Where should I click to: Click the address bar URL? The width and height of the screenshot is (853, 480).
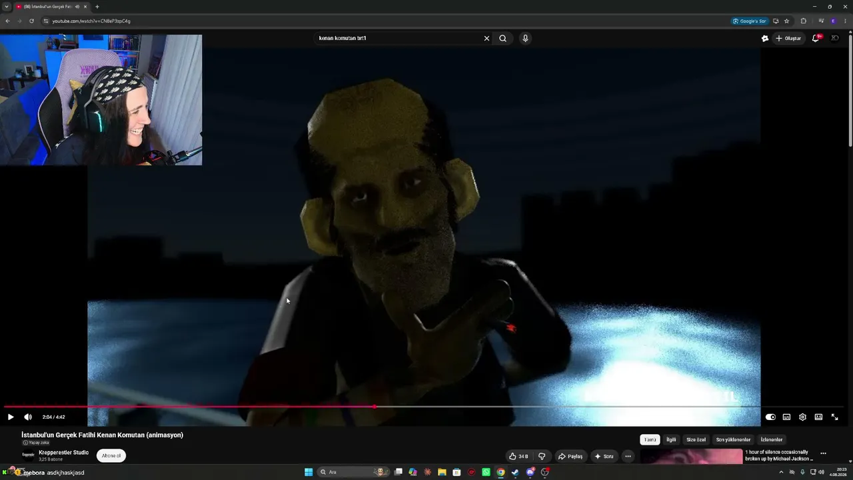(91, 21)
